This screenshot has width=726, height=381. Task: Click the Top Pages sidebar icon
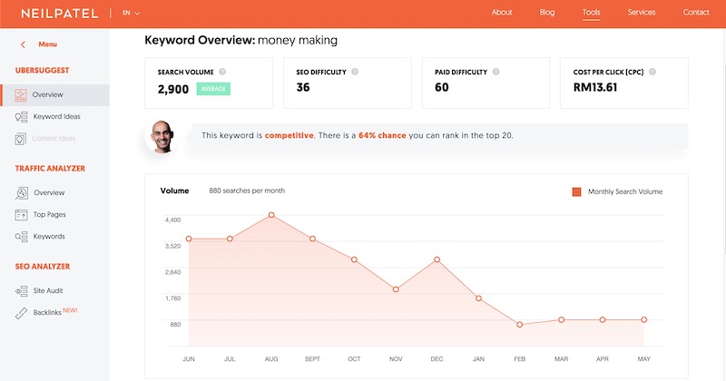pyautogui.click(x=21, y=215)
